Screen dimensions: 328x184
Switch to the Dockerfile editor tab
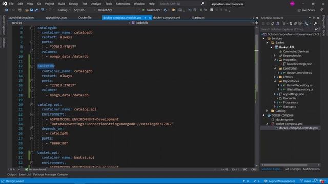85,18
